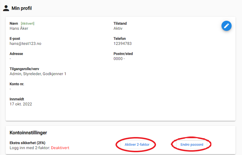242x155 pixels.
Task: Click the Innmeldt date 17 okt. 2022
Action: click(21, 104)
